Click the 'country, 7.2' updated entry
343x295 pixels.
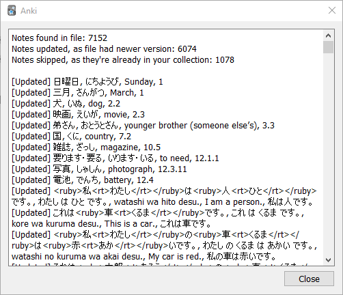tap(72, 136)
